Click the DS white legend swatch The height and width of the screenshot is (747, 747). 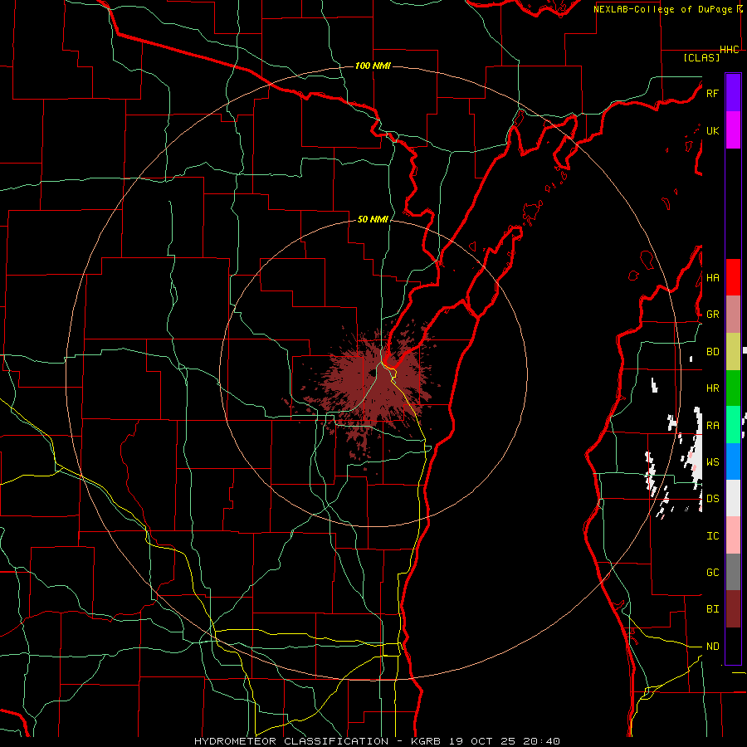[733, 498]
